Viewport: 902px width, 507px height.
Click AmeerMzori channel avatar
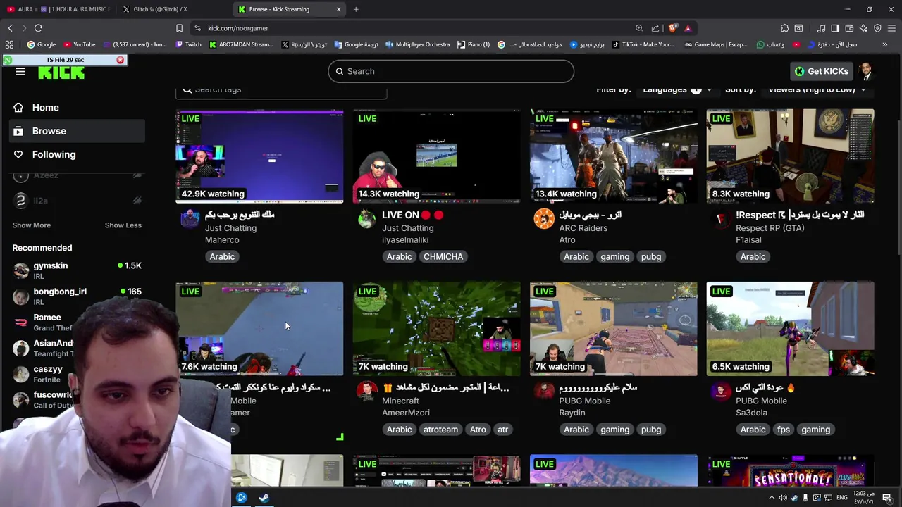tap(366, 392)
